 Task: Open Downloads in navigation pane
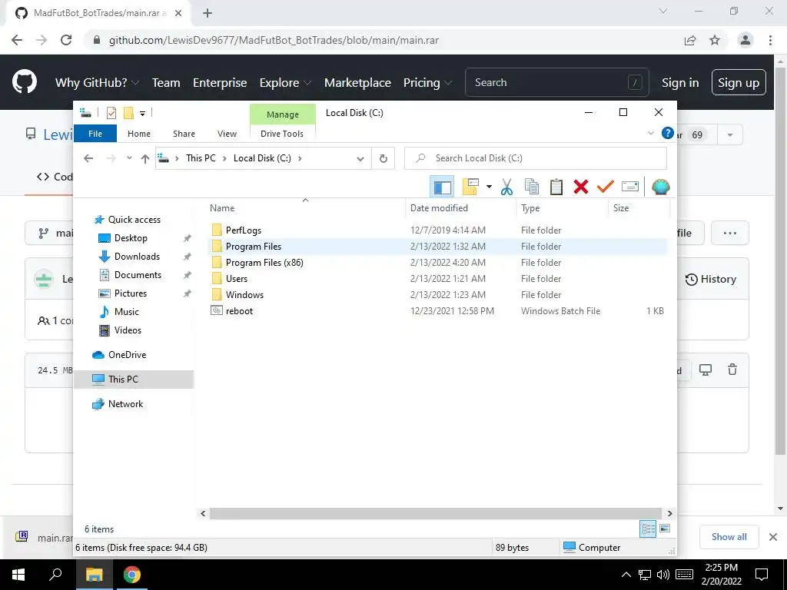(x=137, y=257)
